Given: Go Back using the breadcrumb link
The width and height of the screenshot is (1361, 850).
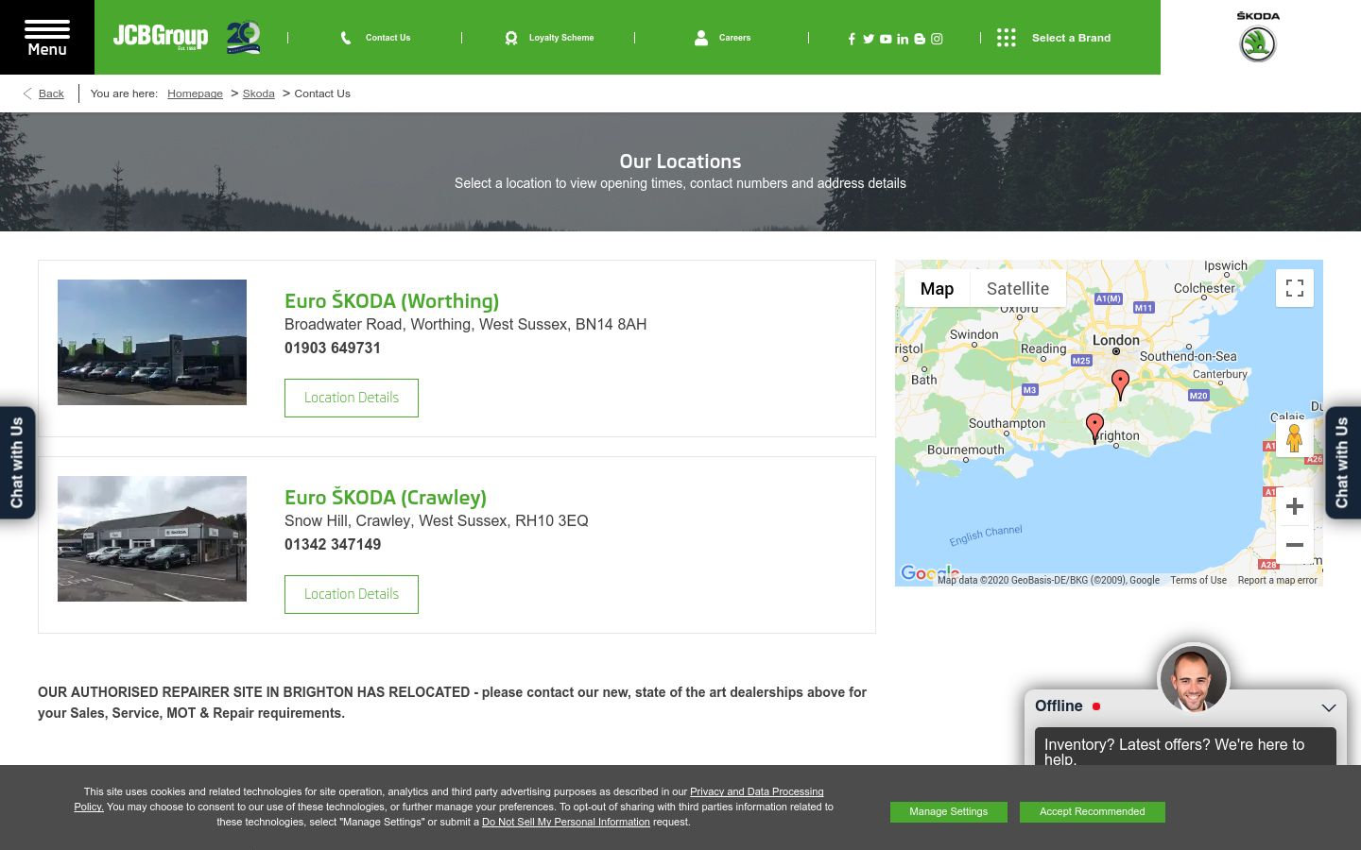Looking at the screenshot, I should (x=51, y=93).
